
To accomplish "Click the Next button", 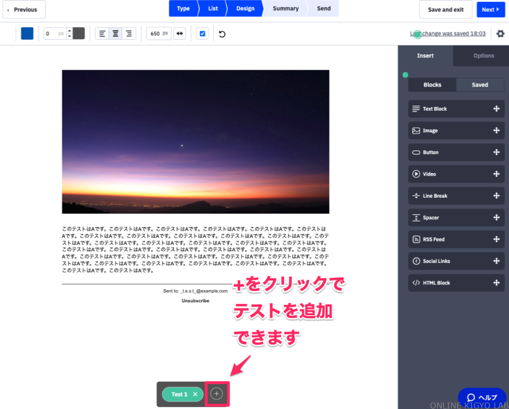I will pos(491,9).
